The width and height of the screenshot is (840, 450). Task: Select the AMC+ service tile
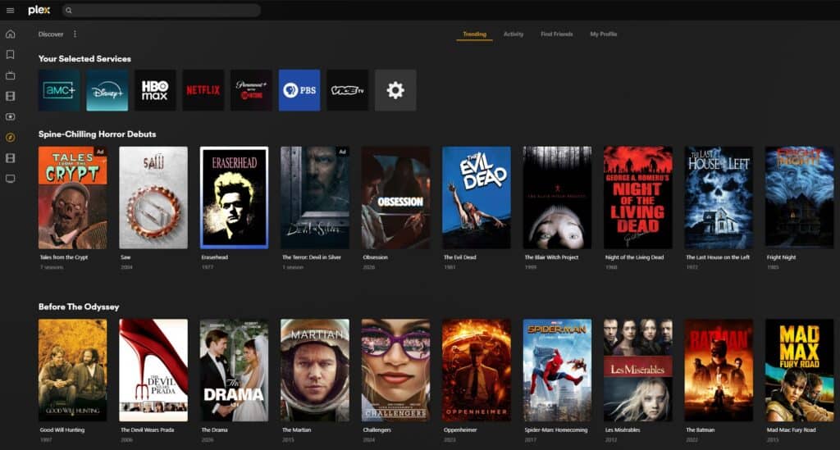click(x=59, y=90)
